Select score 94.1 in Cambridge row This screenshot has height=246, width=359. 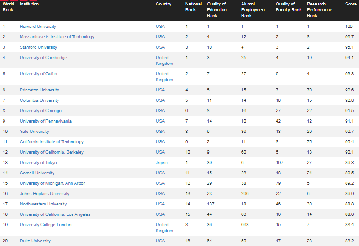click(x=349, y=57)
